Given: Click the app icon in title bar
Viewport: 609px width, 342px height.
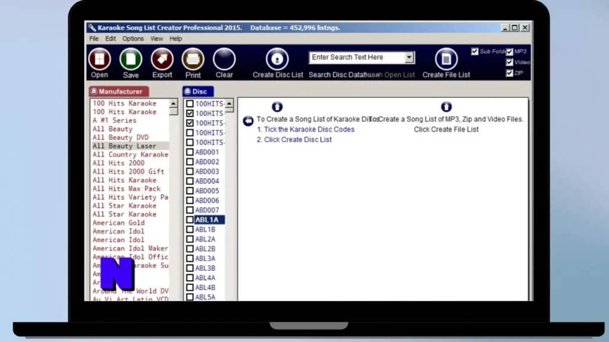Looking at the screenshot, I should [92, 27].
